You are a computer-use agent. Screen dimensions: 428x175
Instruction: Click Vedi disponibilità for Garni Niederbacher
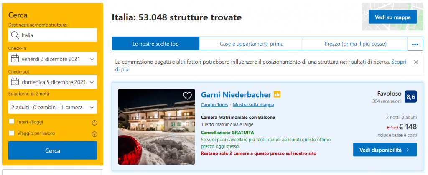[x=385, y=150]
